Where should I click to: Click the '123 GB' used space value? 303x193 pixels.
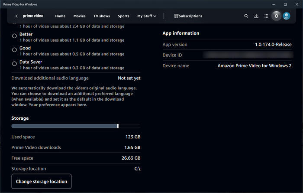(x=133, y=137)
